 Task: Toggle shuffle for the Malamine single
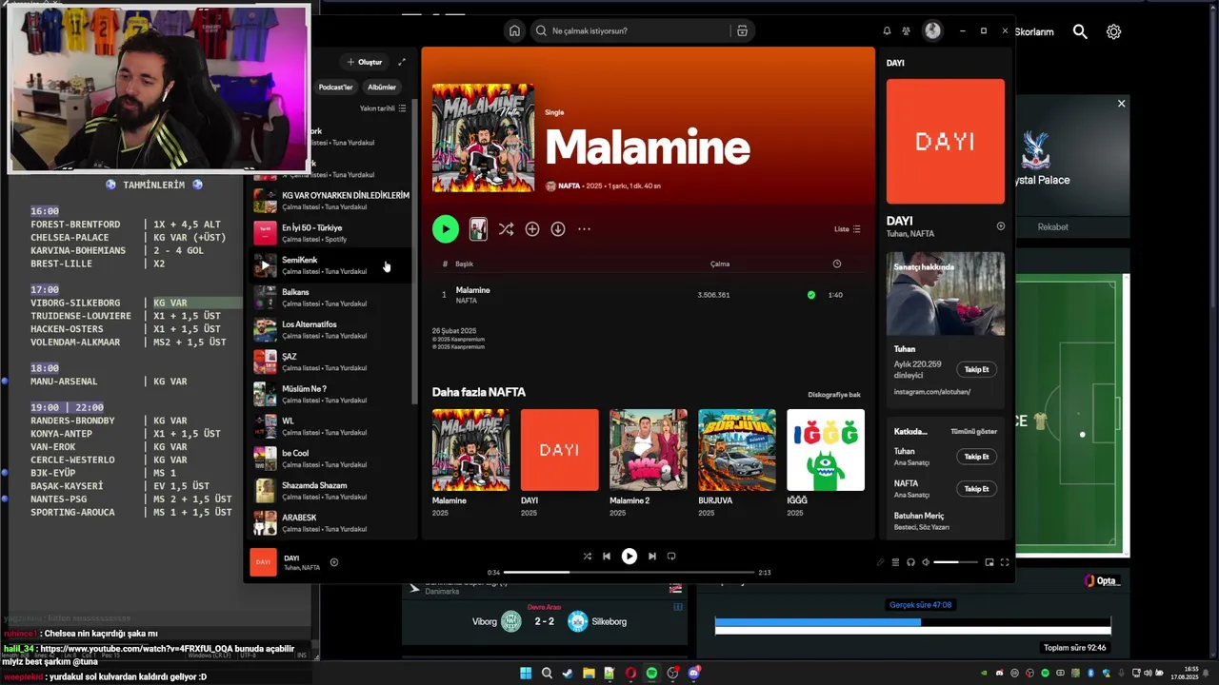[506, 228]
